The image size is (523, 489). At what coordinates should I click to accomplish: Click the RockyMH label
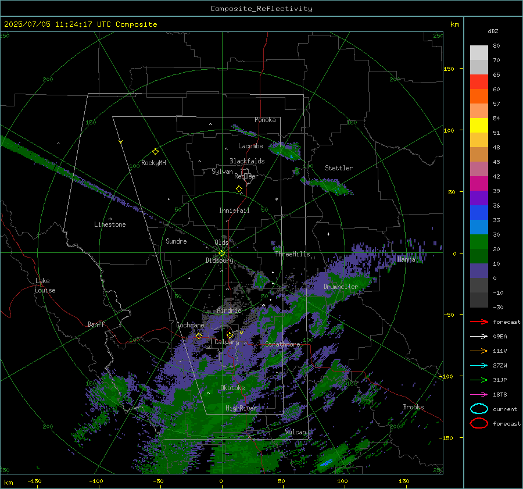[x=153, y=163]
